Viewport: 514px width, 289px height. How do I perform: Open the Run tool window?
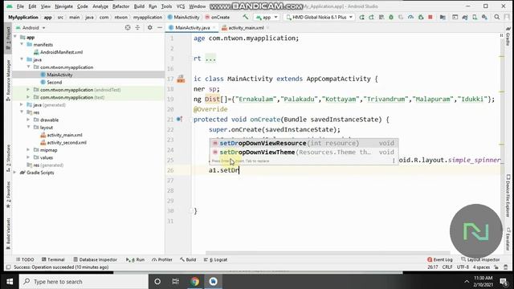135,259
